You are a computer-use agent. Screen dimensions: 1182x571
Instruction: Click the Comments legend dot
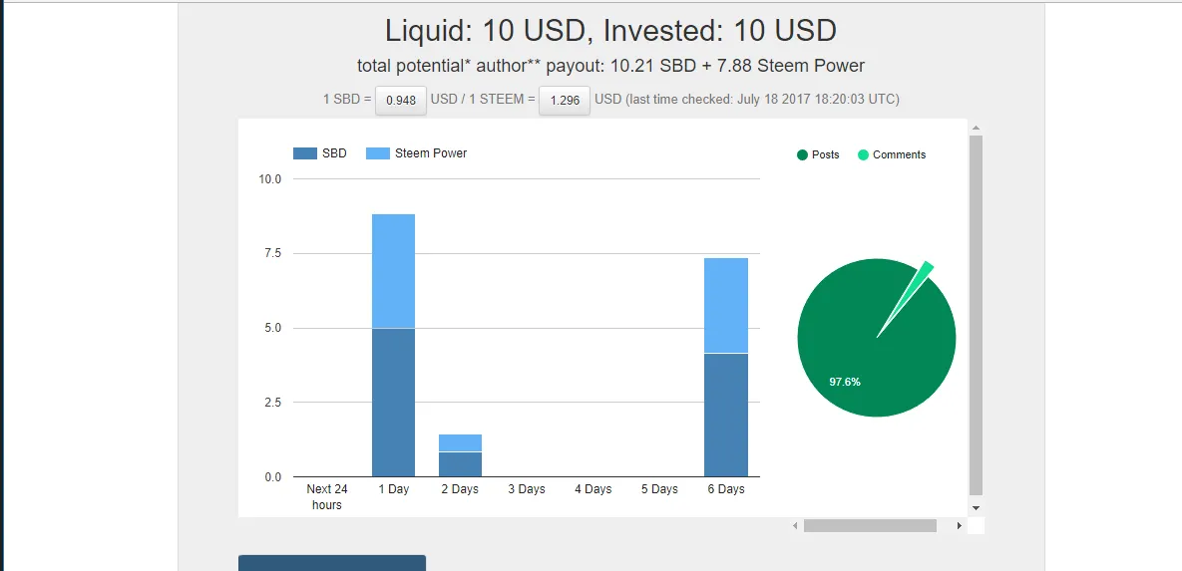tap(863, 154)
